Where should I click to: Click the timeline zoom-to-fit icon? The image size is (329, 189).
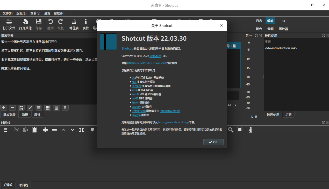tap(240, 130)
